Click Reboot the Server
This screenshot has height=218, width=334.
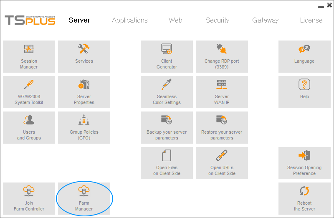pyautogui.click(x=304, y=198)
